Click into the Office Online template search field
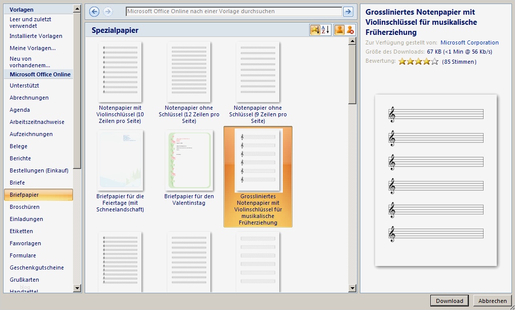Viewport: 515px width, 310px height. point(234,12)
